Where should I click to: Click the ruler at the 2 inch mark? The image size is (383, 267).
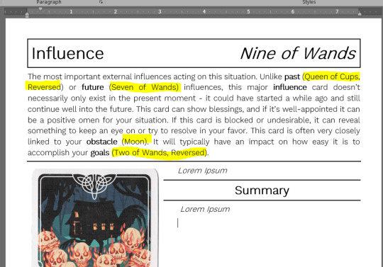(x=116, y=12)
